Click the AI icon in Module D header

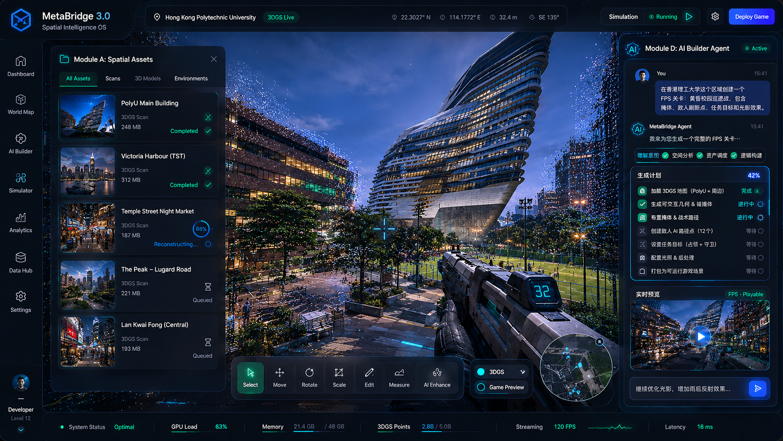coord(633,49)
